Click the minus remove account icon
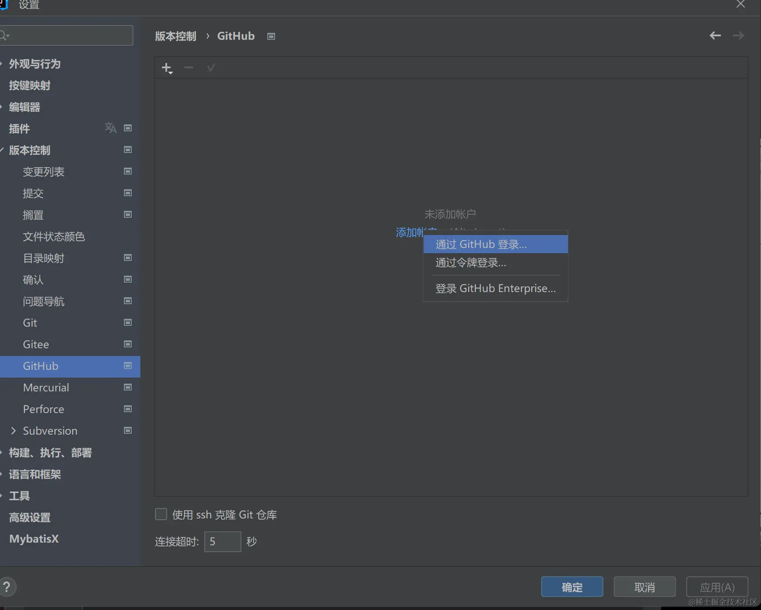761x610 pixels. click(x=189, y=67)
